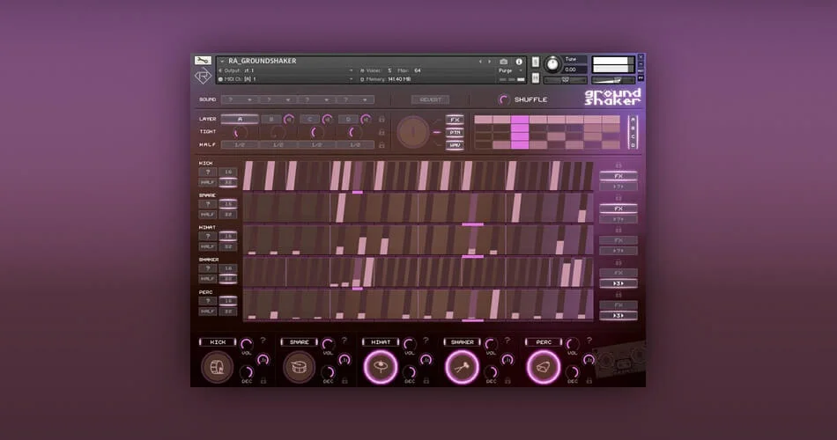837x440 pixels.
Task: Click the glowing cowbell perc icon
Action: click(544, 367)
